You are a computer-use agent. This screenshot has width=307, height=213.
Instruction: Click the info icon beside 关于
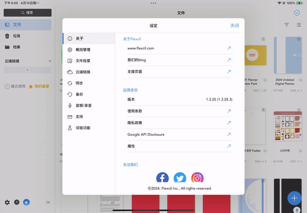coord(70,38)
